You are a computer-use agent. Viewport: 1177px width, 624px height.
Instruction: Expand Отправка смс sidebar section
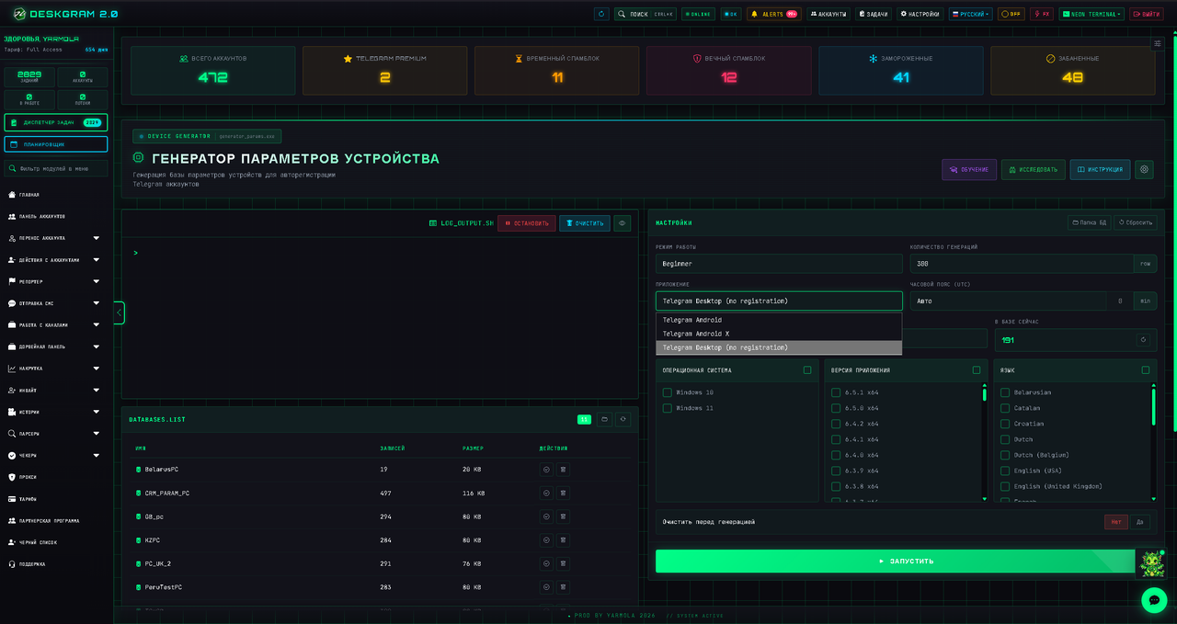[x=55, y=303]
